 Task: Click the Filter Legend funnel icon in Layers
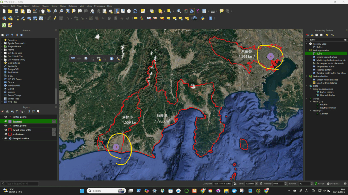(17, 111)
